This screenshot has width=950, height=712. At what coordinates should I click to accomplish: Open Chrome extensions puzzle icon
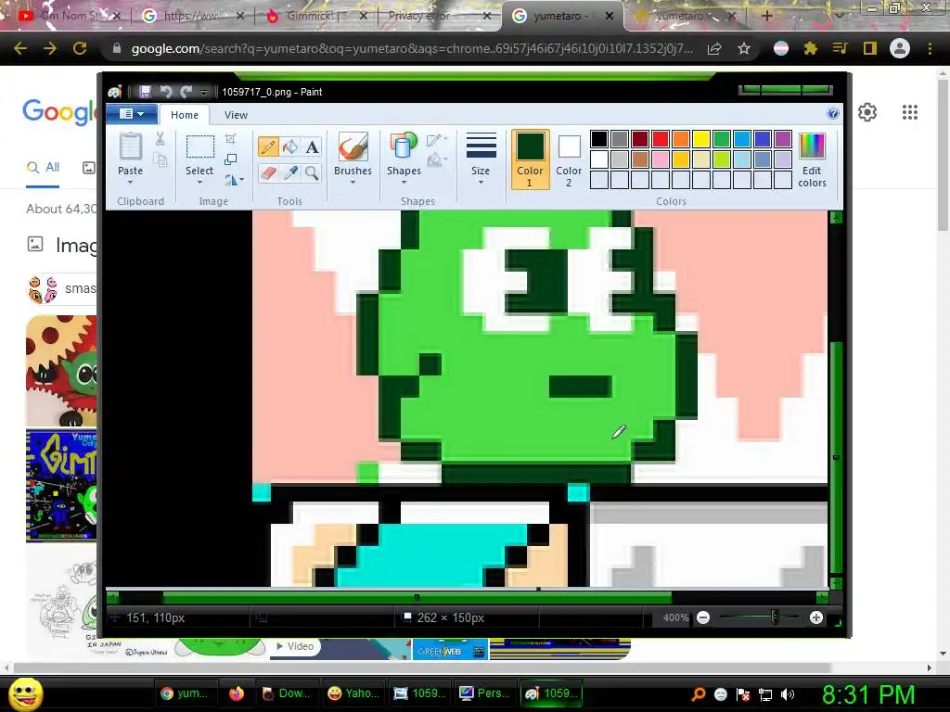click(811, 48)
